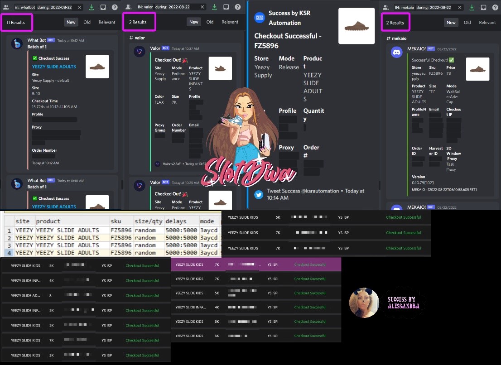Image resolution: width=501 pixels, height=365 pixels.
Task: Select 'YEEZY SLIDE INF...' 4K row
Action: (x=85, y=280)
